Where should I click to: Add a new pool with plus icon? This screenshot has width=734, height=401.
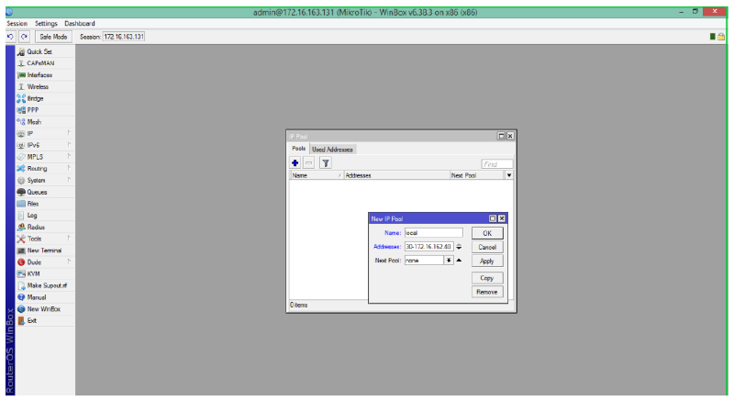click(x=295, y=162)
